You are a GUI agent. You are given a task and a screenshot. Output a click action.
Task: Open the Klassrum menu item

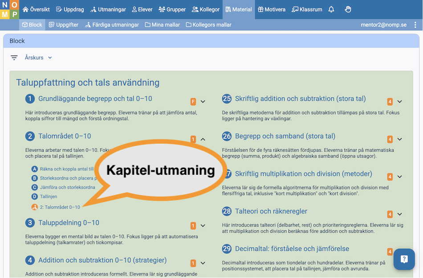(307, 9)
